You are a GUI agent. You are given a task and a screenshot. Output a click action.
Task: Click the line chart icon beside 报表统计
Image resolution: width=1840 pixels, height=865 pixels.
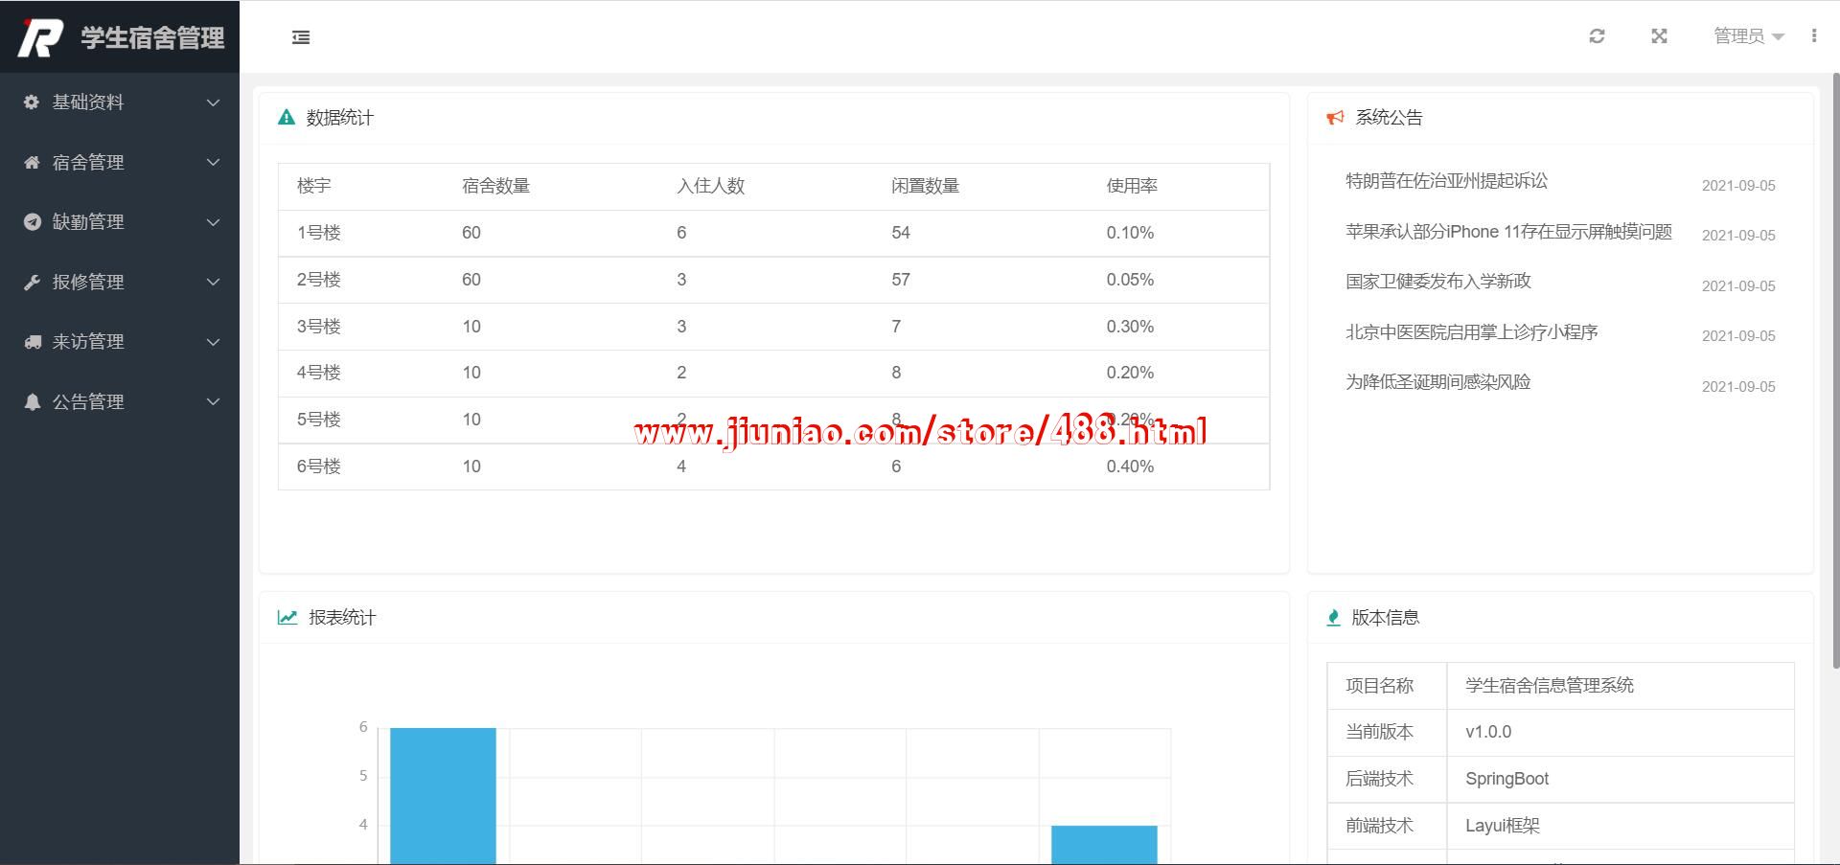[x=287, y=618]
